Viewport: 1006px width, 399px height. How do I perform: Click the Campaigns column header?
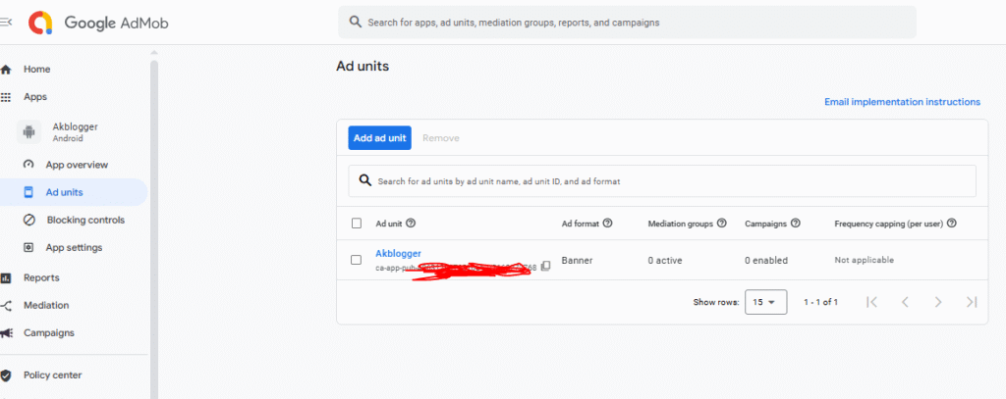(x=765, y=224)
